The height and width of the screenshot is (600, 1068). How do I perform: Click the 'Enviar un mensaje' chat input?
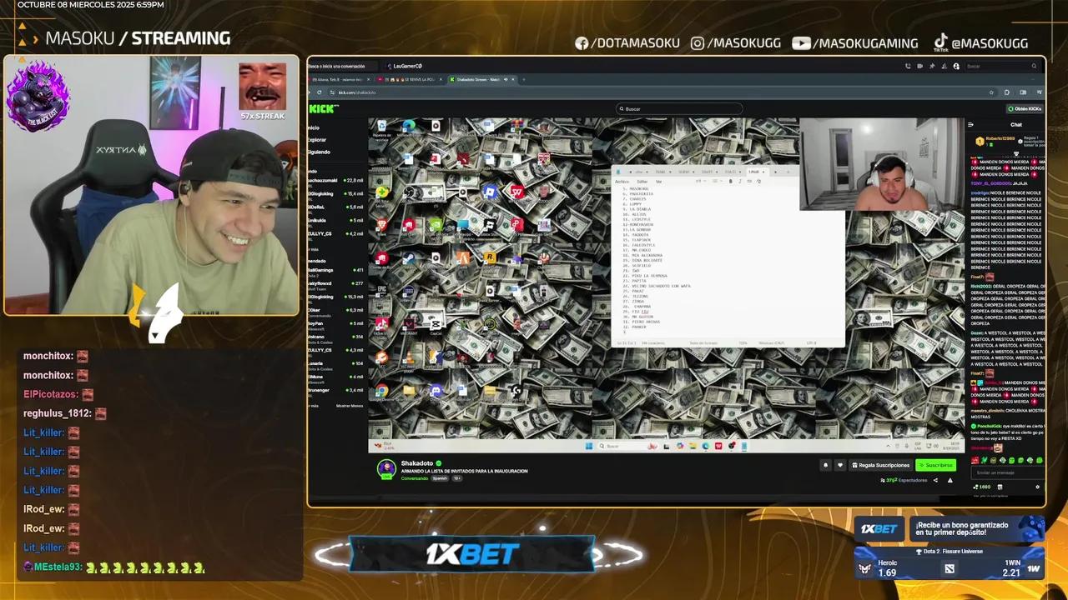point(1006,472)
